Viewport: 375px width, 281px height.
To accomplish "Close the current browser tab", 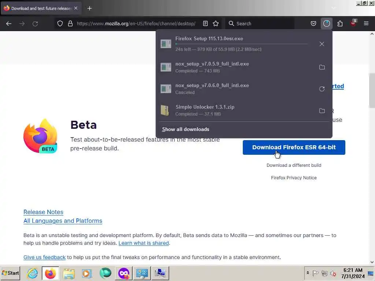I will click(x=76, y=8).
